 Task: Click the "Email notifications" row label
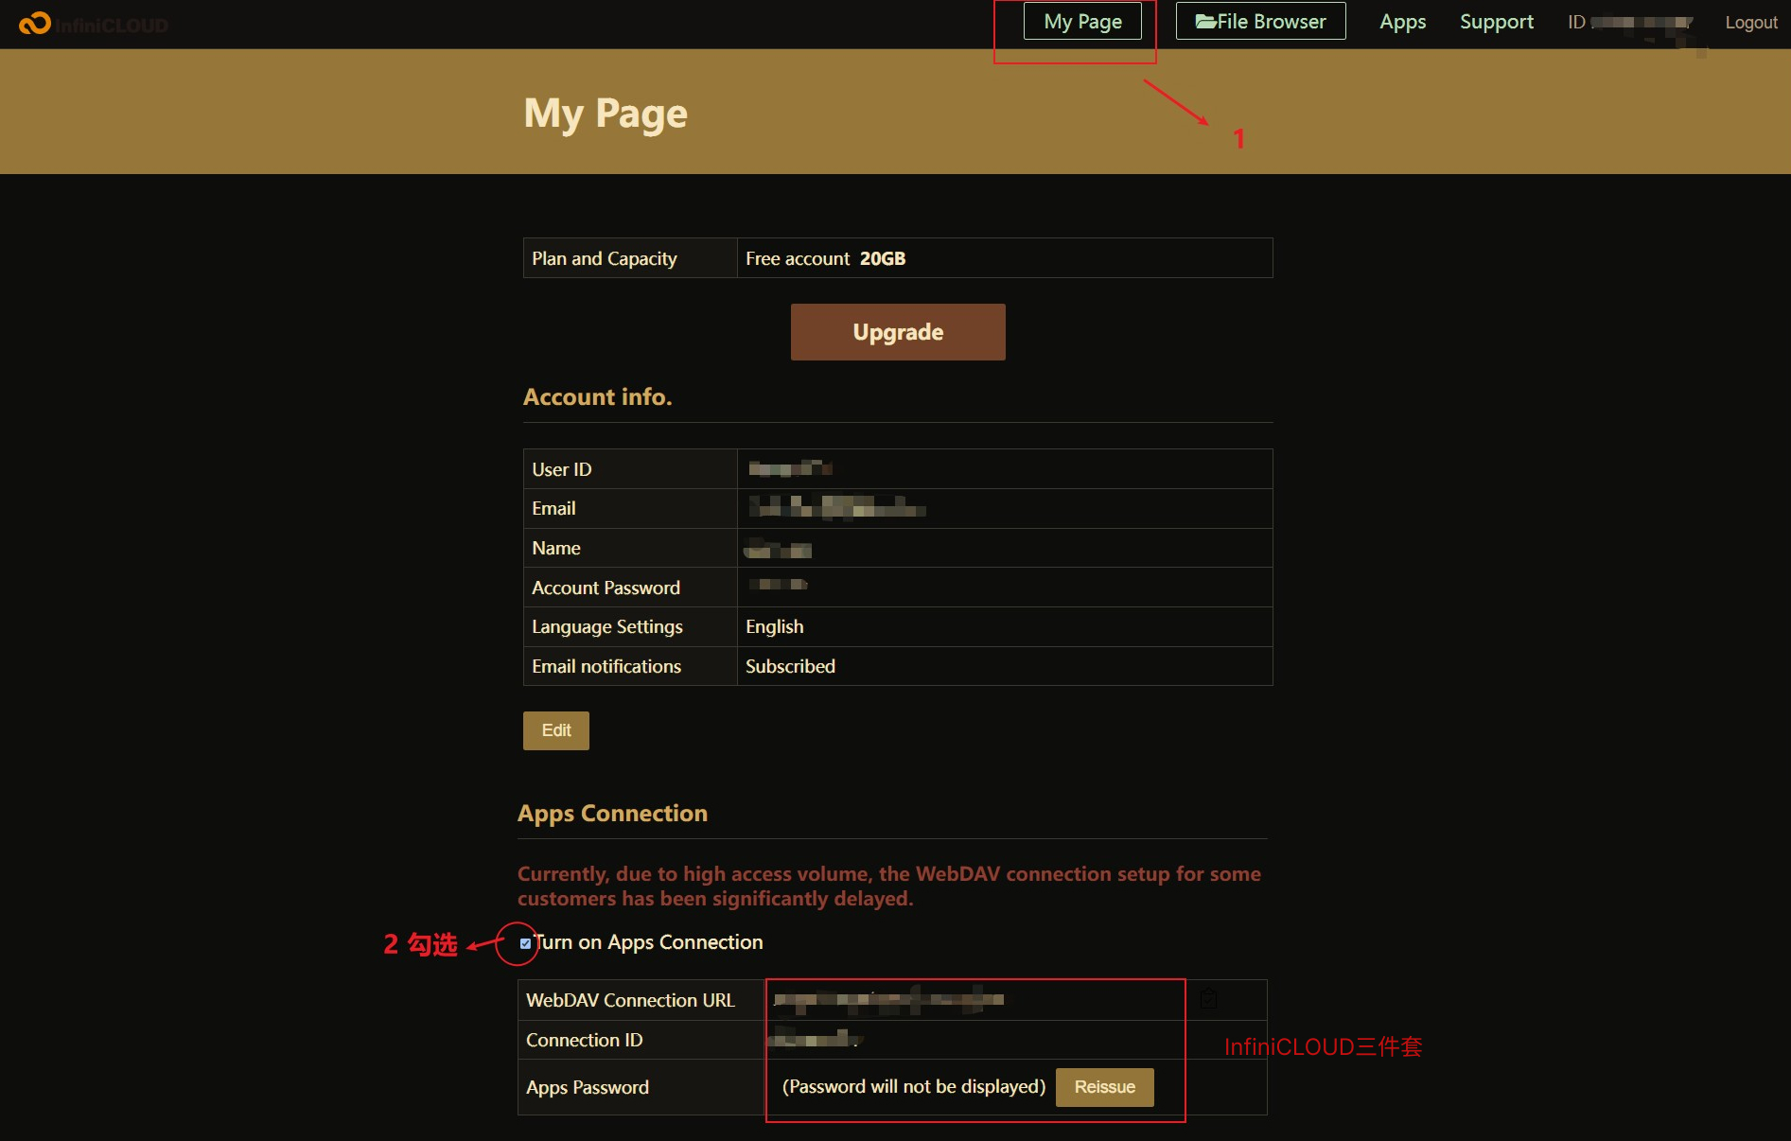click(x=606, y=666)
